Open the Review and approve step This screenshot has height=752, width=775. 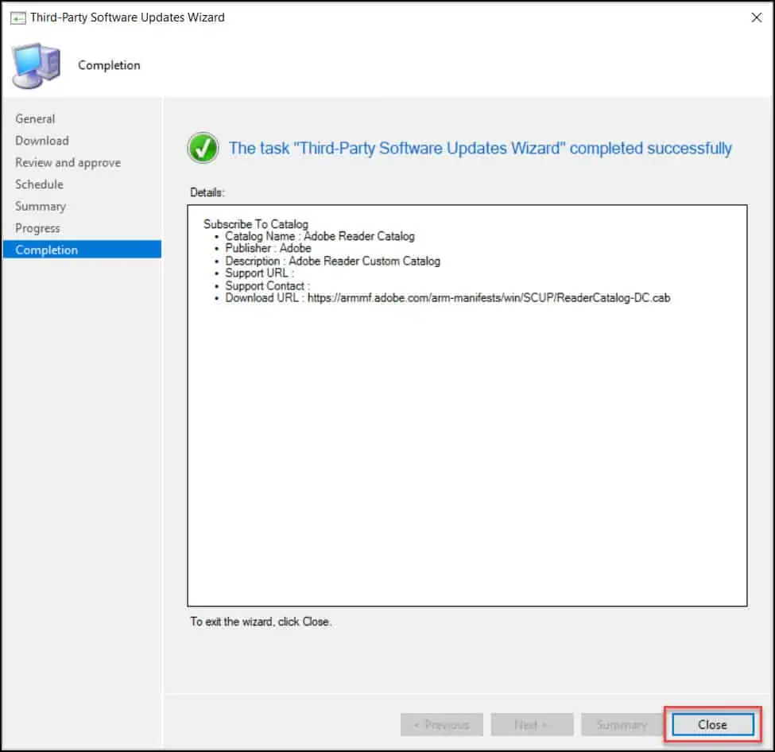68,163
